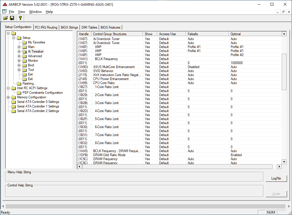Viewport: 292px width, 215px height.
Task: Click the table's scroll left arrow
Action: [x=80, y=166]
